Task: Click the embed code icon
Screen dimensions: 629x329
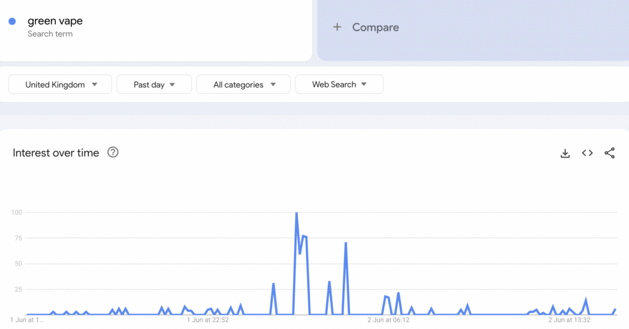Action: (x=587, y=153)
